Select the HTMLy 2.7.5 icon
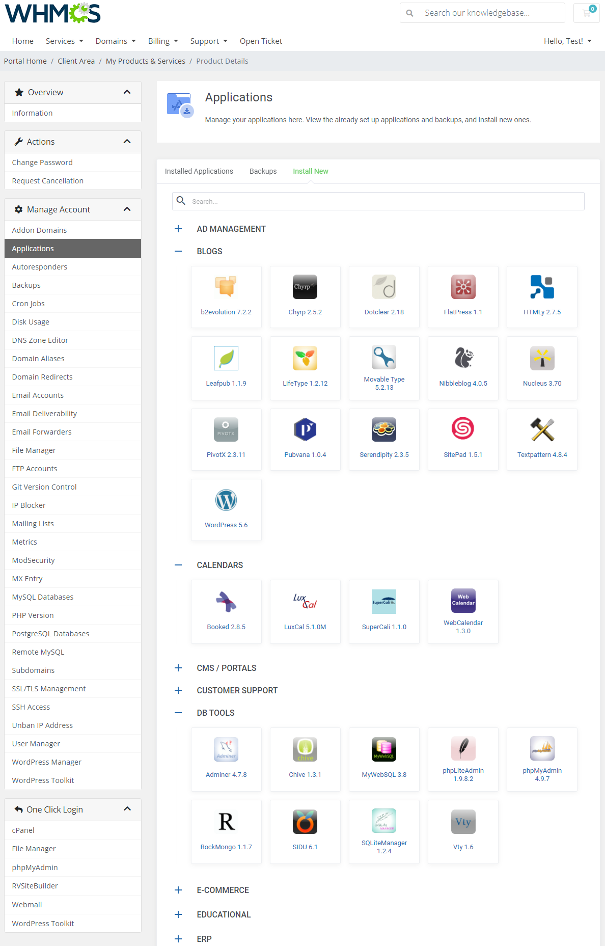 click(542, 287)
